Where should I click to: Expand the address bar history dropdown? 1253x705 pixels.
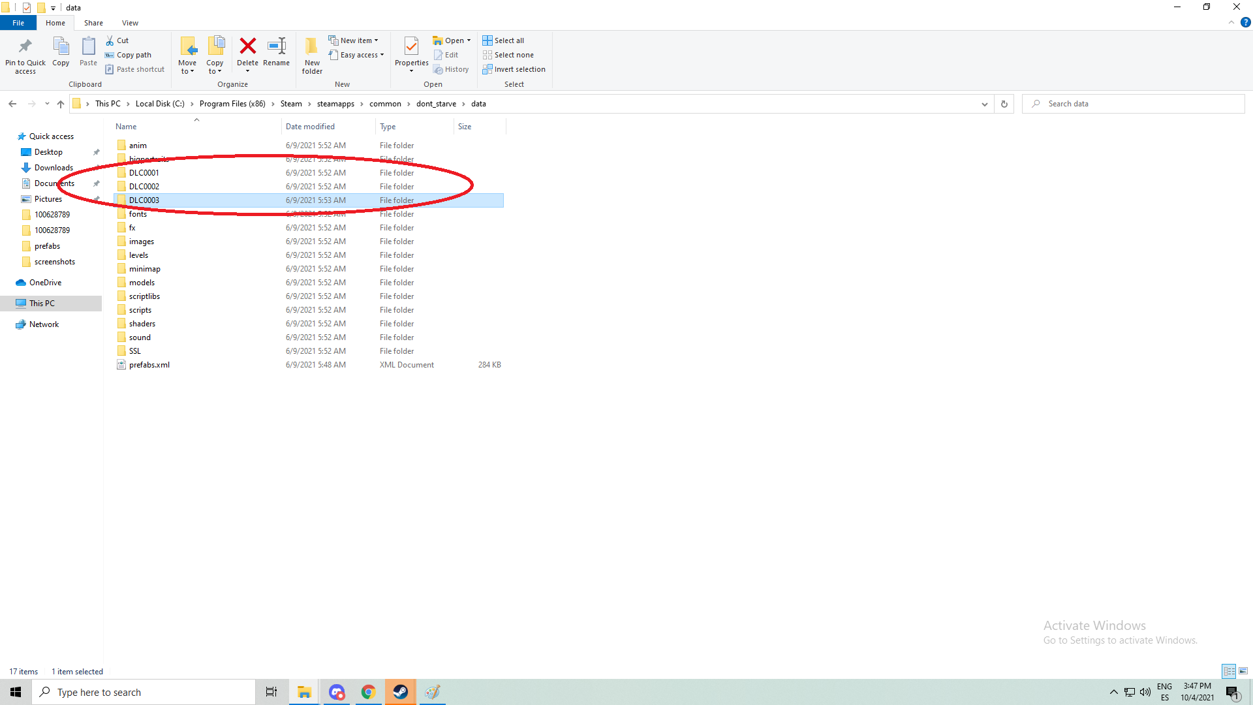(x=984, y=104)
